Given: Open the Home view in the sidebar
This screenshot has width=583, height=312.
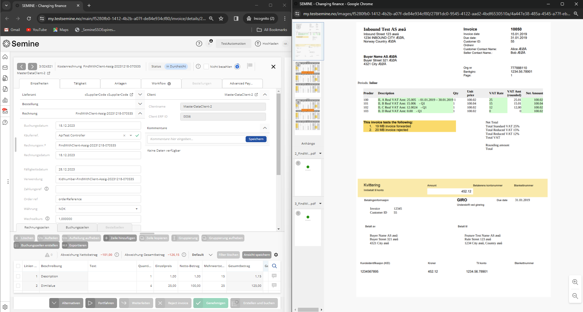Looking at the screenshot, I should 5,57.
